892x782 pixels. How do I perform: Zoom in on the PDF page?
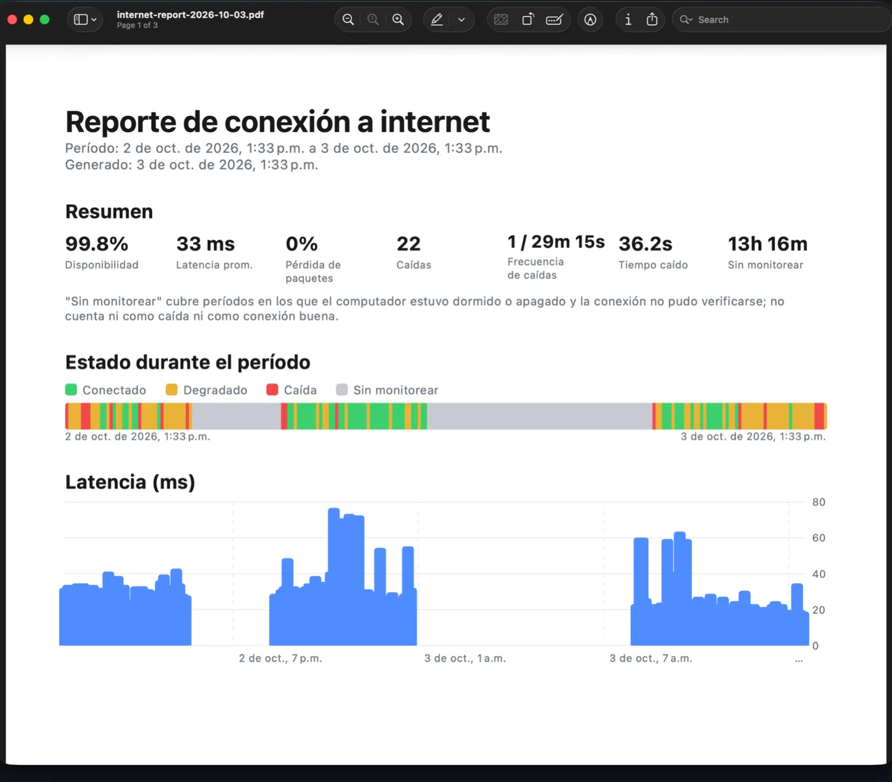click(398, 20)
